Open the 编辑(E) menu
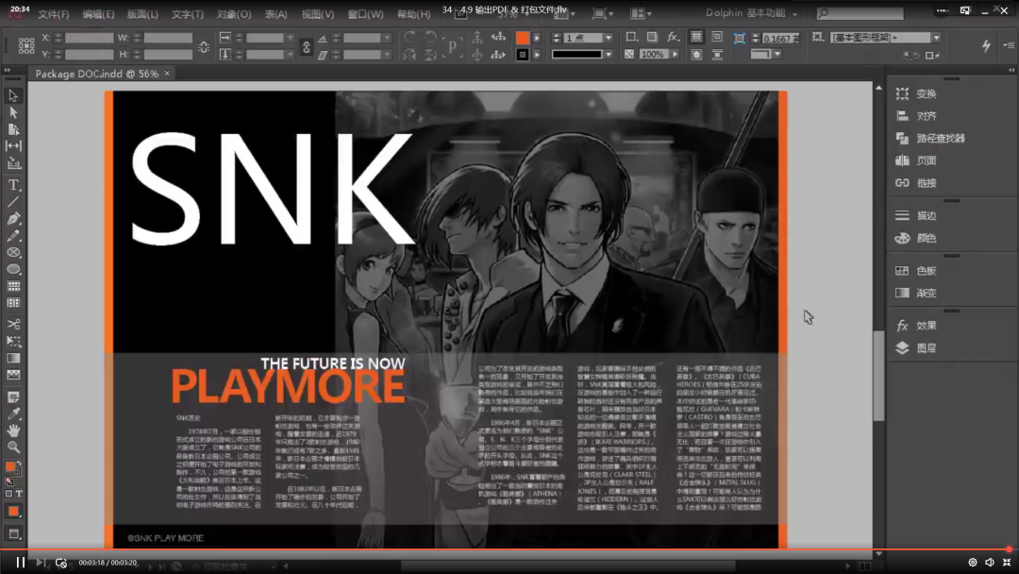This screenshot has height=574, width=1019. 98,13
